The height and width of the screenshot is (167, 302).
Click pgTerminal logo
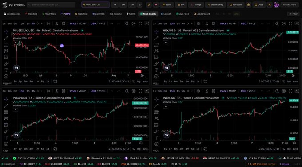tap(14, 4)
